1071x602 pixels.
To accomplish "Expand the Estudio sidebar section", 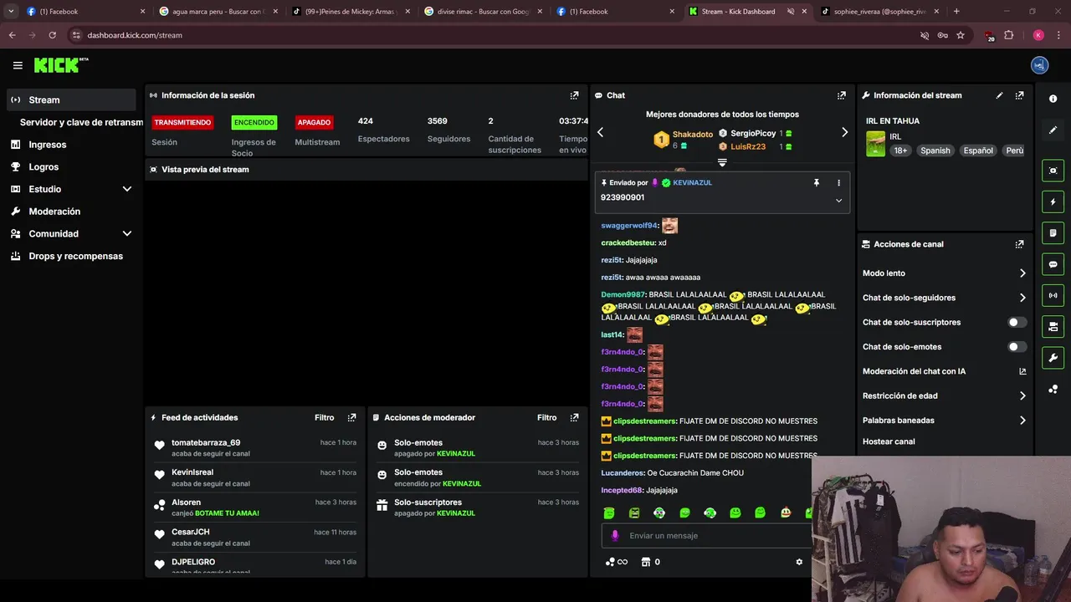I will coord(127,189).
